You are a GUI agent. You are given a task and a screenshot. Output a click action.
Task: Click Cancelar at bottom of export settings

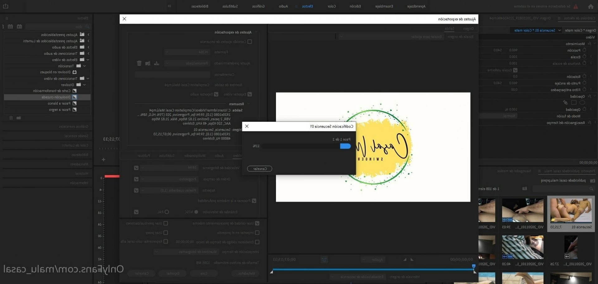pyautogui.click(x=141, y=273)
